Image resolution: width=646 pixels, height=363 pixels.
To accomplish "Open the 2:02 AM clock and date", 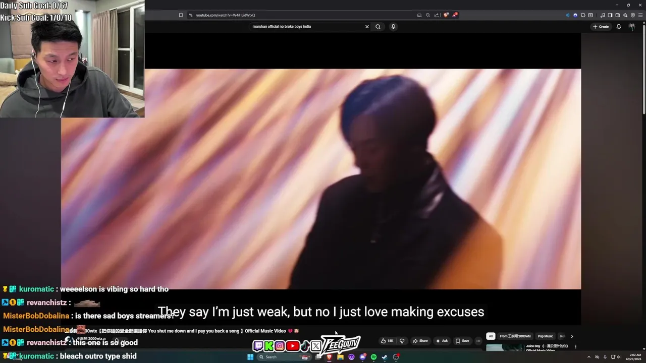I will coord(633,357).
